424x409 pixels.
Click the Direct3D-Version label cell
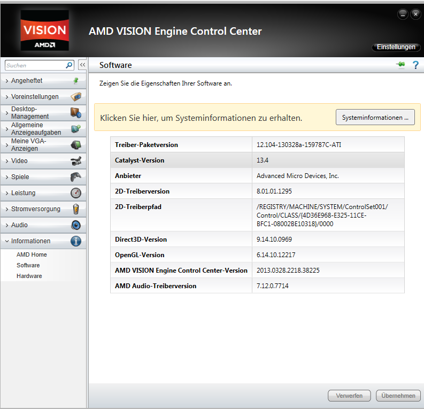click(x=181, y=239)
